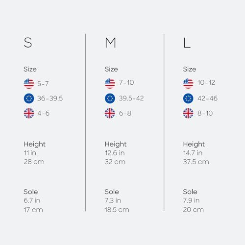245x245 pixels.
Task: Click the Height label in L column
Action: tap(194, 144)
